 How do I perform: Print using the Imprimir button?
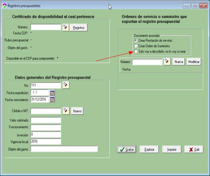coord(172,149)
